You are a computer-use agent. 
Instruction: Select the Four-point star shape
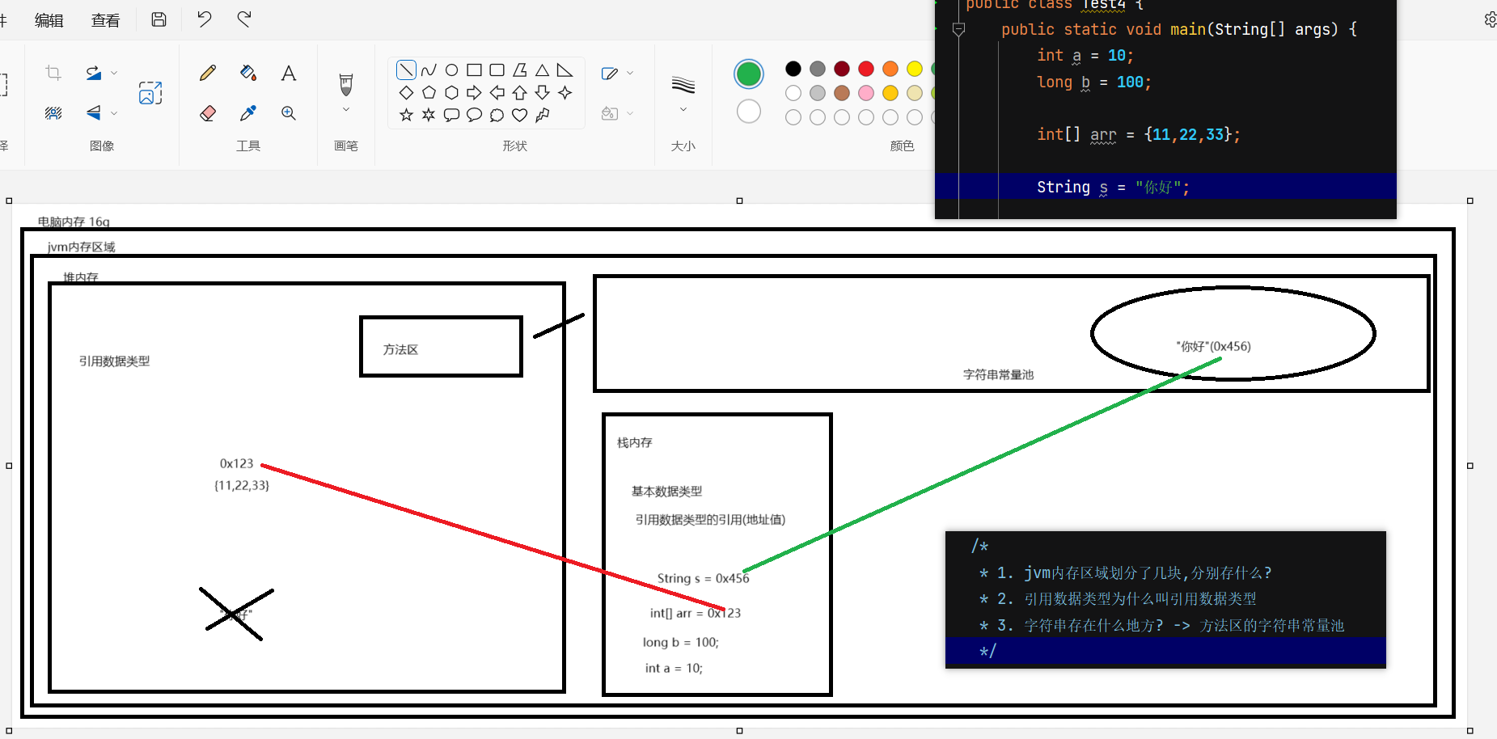click(565, 93)
